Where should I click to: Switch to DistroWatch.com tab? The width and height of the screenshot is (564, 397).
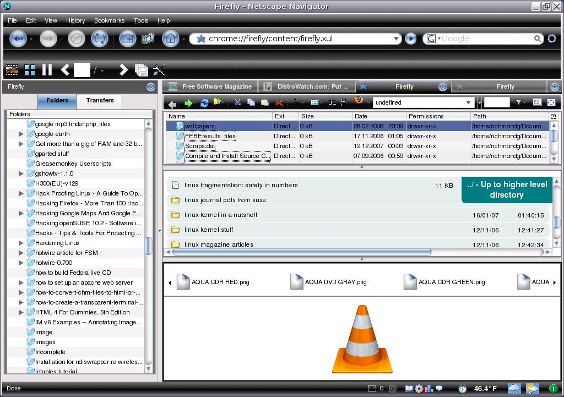pyautogui.click(x=307, y=86)
